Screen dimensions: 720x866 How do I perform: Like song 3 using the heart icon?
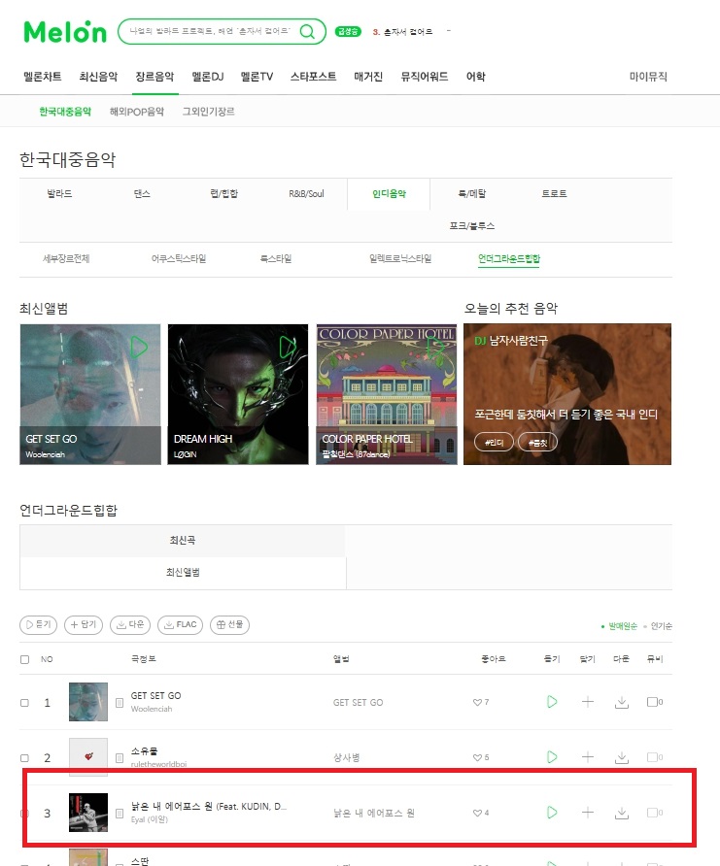click(477, 813)
